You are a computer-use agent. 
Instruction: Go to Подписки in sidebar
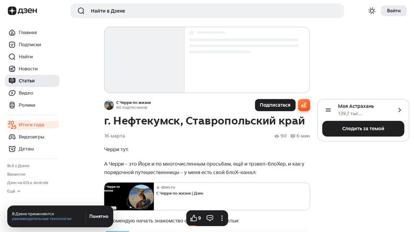(x=29, y=44)
